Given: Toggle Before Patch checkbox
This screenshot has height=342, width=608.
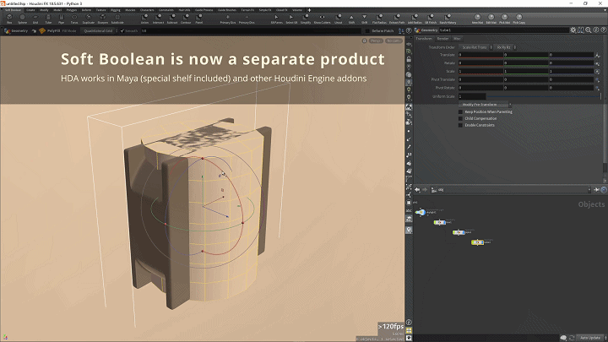Looking at the screenshot, I should [x=367, y=30].
